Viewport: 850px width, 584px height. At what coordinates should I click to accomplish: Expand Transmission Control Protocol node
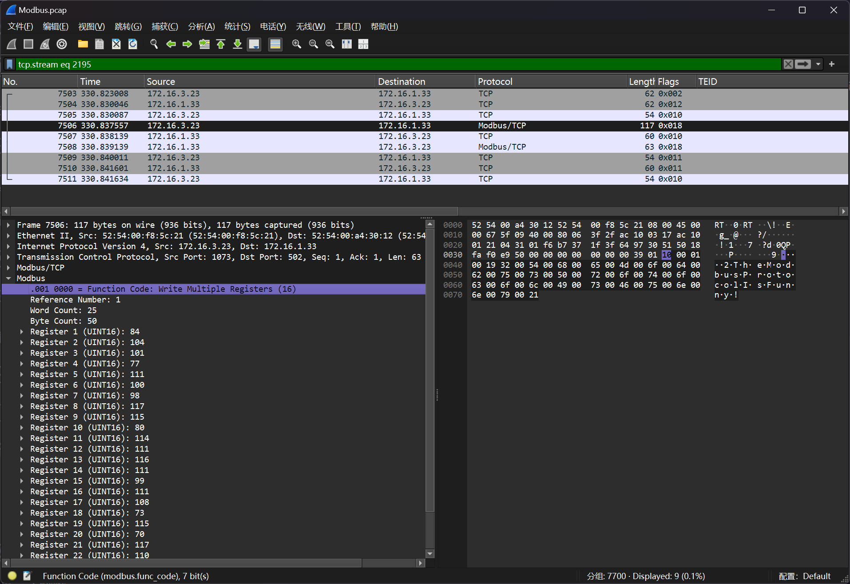pos(8,257)
